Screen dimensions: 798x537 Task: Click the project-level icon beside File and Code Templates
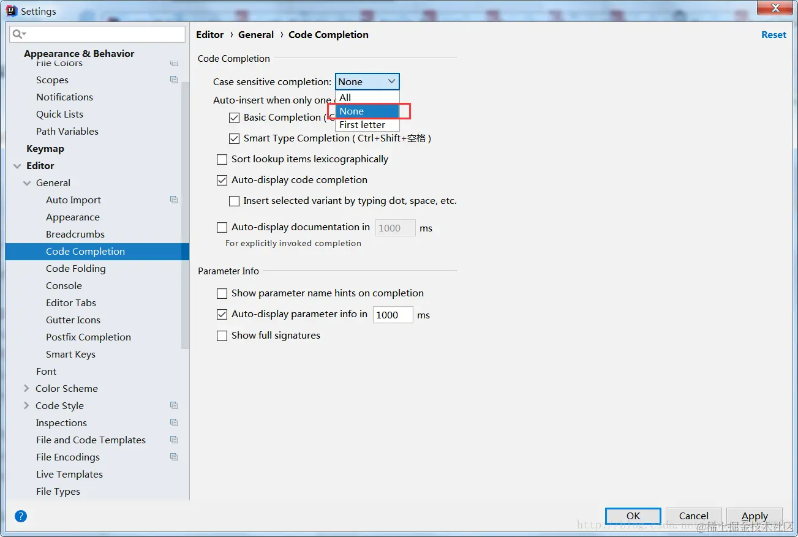tap(174, 440)
